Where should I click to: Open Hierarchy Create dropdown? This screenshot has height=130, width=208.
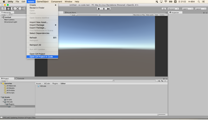tap(4, 15)
